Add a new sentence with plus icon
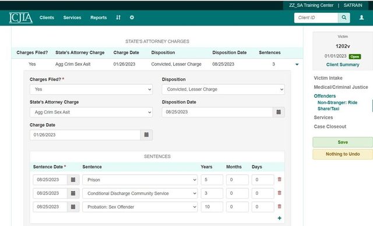Viewport: 373px width, 226px height. pos(280,218)
